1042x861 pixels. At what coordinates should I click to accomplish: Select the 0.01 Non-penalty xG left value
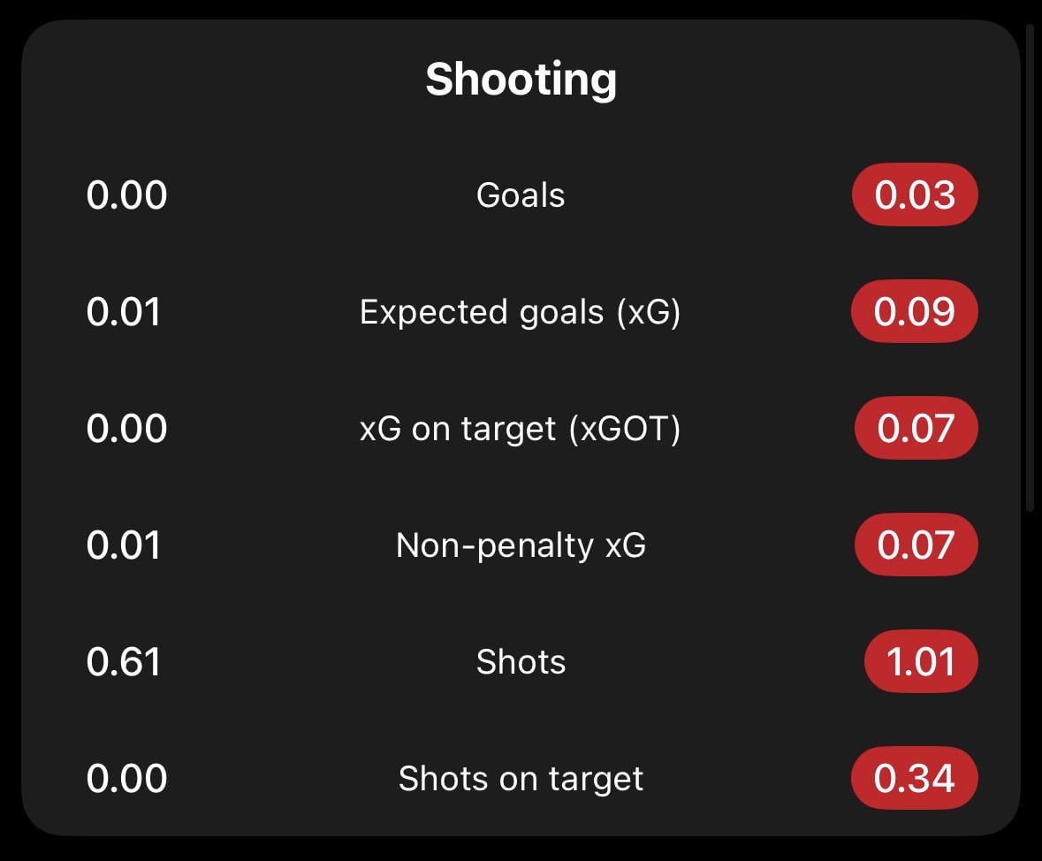click(x=124, y=545)
